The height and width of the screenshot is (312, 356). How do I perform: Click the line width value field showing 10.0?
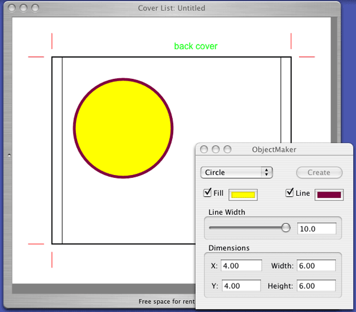[x=316, y=228]
